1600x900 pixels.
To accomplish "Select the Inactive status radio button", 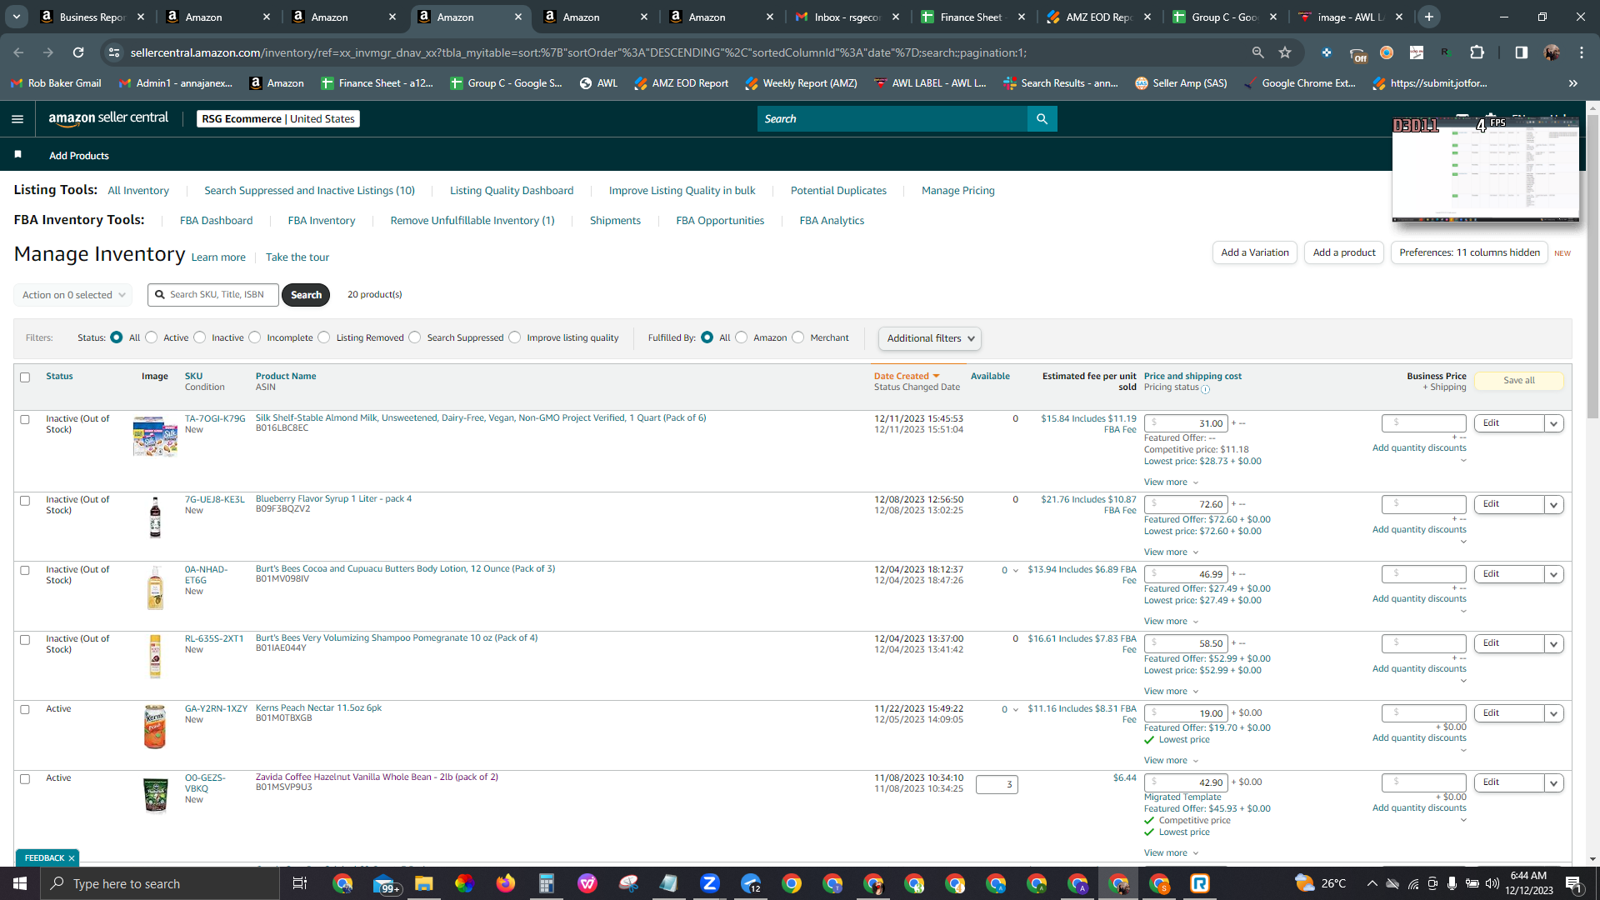I will pyautogui.click(x=200, y=337).
